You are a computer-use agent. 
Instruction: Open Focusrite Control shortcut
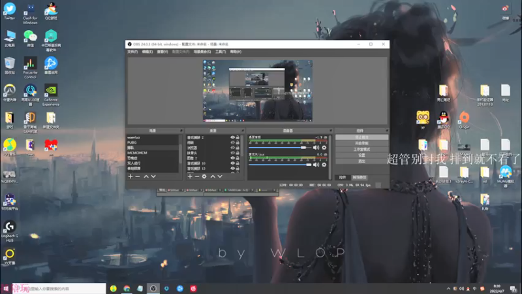30,68
